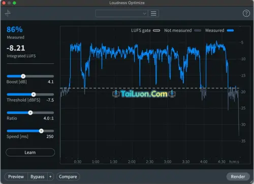254x184 pixels.
Task: Click the 2:00 time label on graph axis
Action: click(x=132, y=162)
